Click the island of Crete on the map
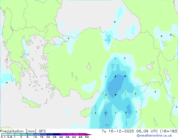 pyautogui.click(x=31, y=103)
